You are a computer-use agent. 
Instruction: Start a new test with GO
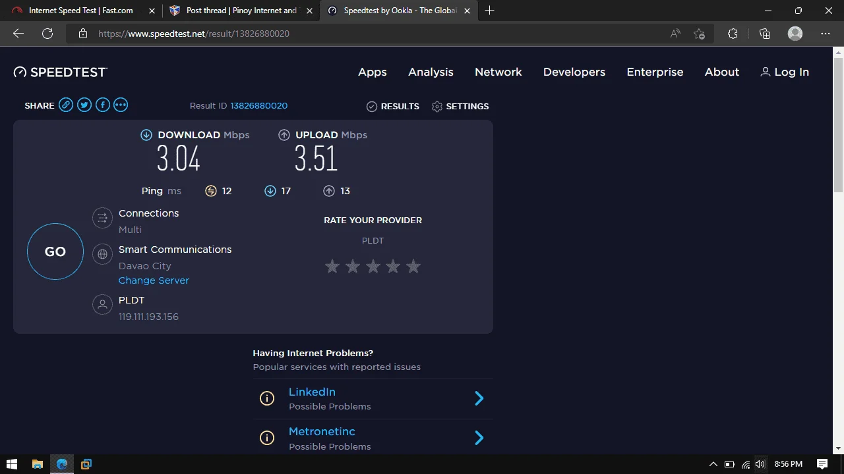[x=55, y=251]
